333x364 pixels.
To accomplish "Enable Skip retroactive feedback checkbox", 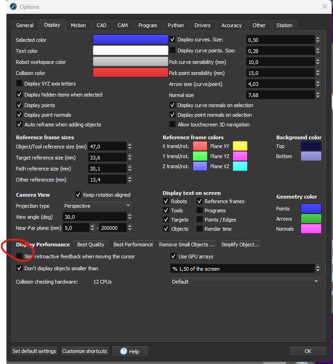I will [19, 256].
